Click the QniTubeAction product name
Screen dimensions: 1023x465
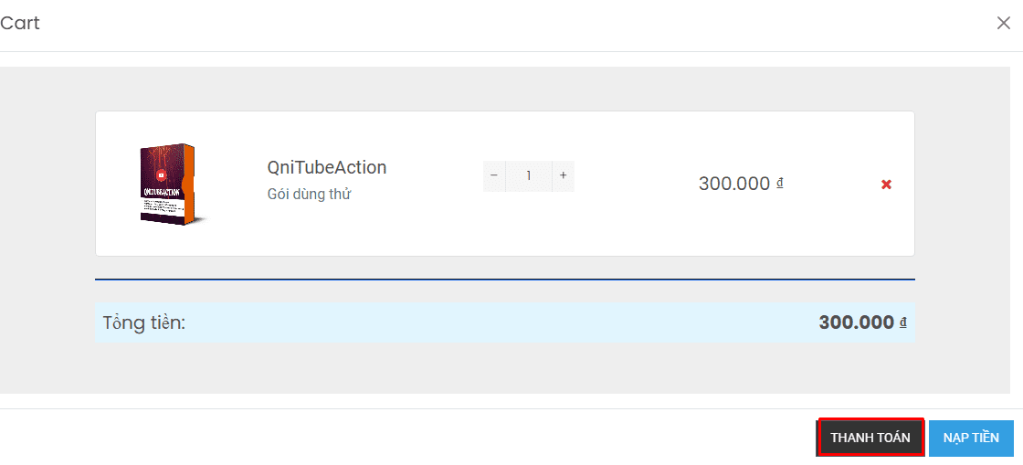point(327,167)
